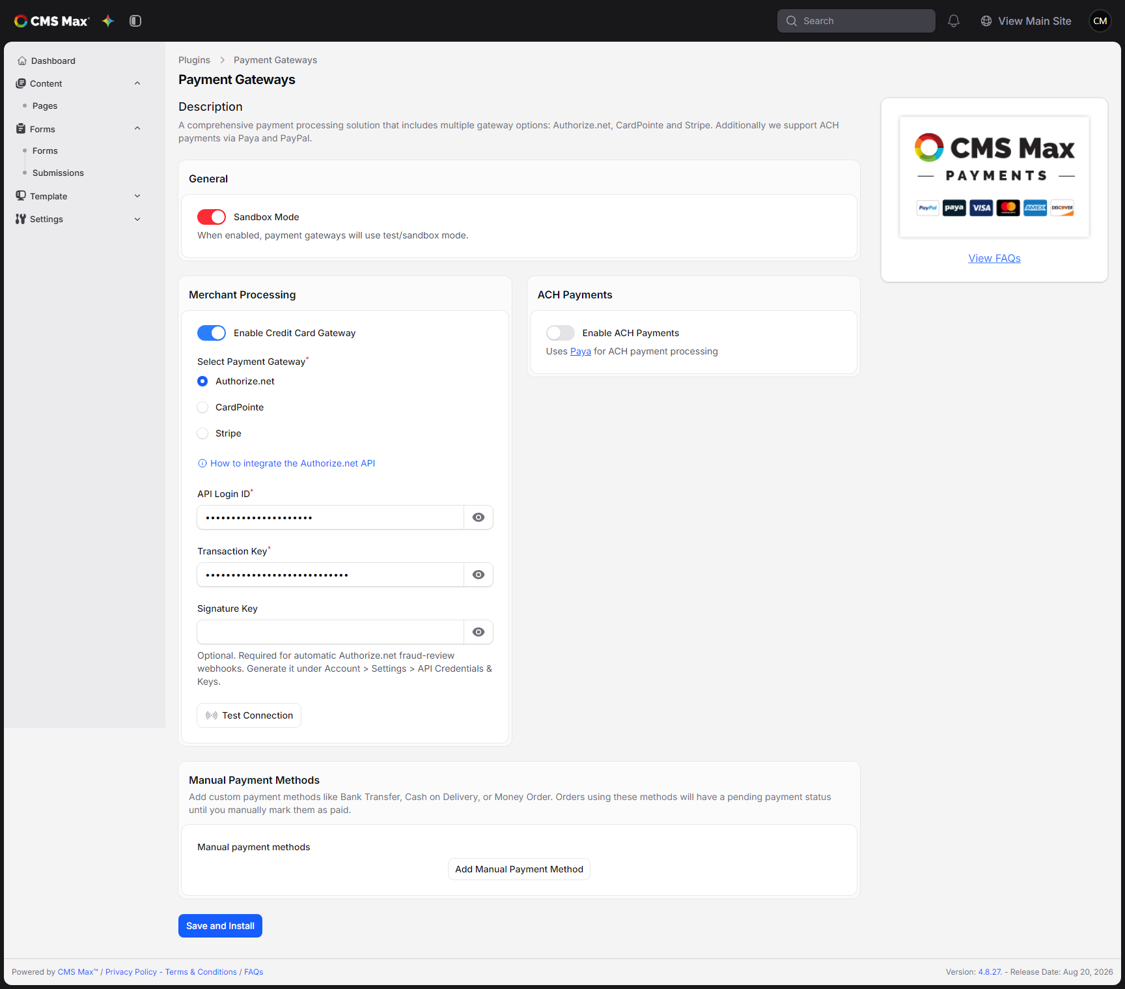Collapse the Forms menu chevron
Viewport: 1125px width, 989px height.
tap(137, 128)
